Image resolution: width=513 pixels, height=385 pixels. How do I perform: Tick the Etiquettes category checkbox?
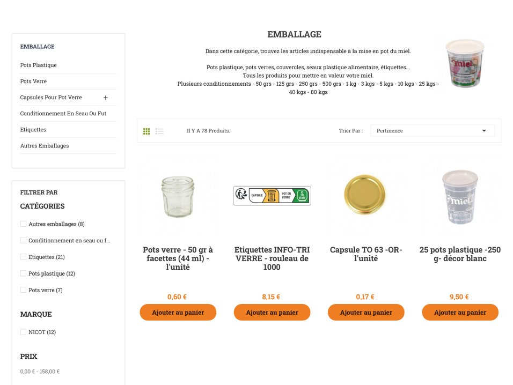[23, 257]
